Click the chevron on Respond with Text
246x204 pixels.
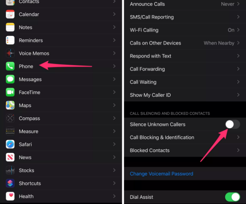[238, 56]
